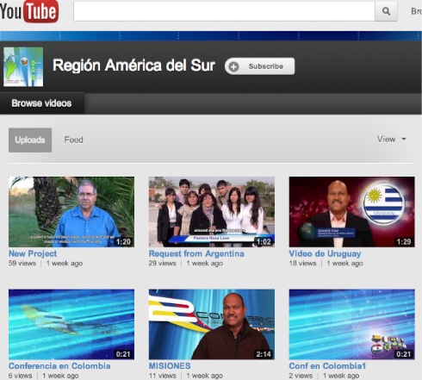This screenshot has height=380, width=422.
Task: Click Conf en Colombia1 title link
Action: [x=327, y=366]
